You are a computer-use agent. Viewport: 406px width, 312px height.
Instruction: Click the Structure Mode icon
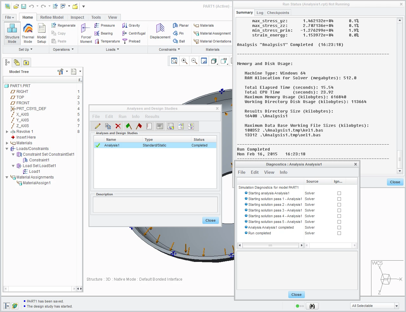pos(12,33)
